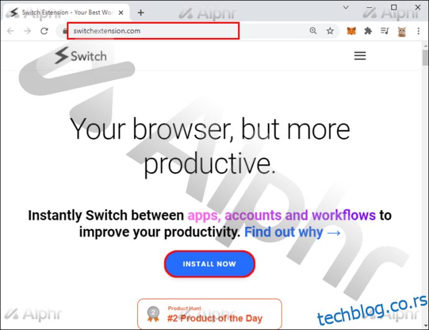Click the zoom magnifier icon in address bar
The image size is (429, 330).
point(313,30)
